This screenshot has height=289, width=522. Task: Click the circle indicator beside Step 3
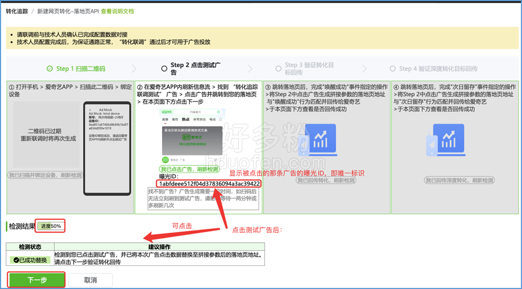(278, 69)
